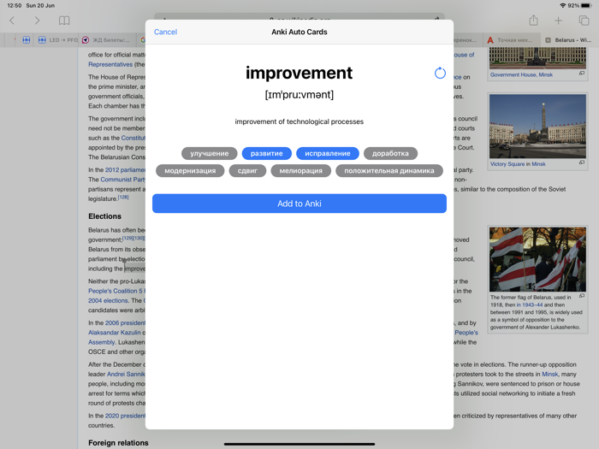Open the Safari share icon
Screen dimensions: 599x449
(x=534, y=21)
